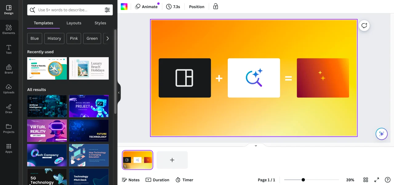
Task: Select the Tour & Travel Agency template
Action: pos(47,68)
